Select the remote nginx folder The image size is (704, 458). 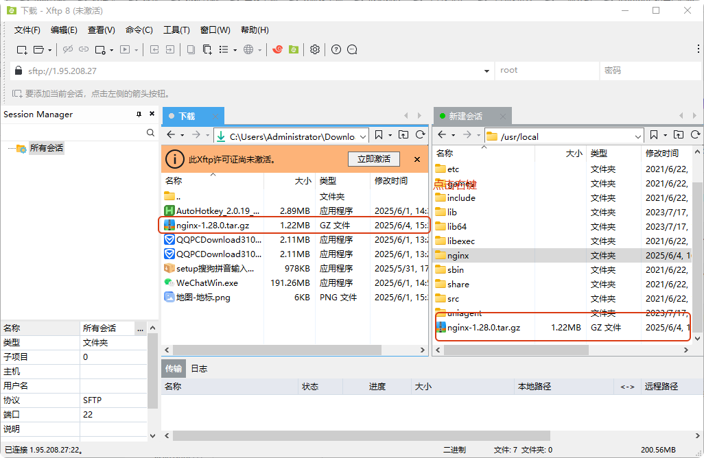tap(563, 255)
